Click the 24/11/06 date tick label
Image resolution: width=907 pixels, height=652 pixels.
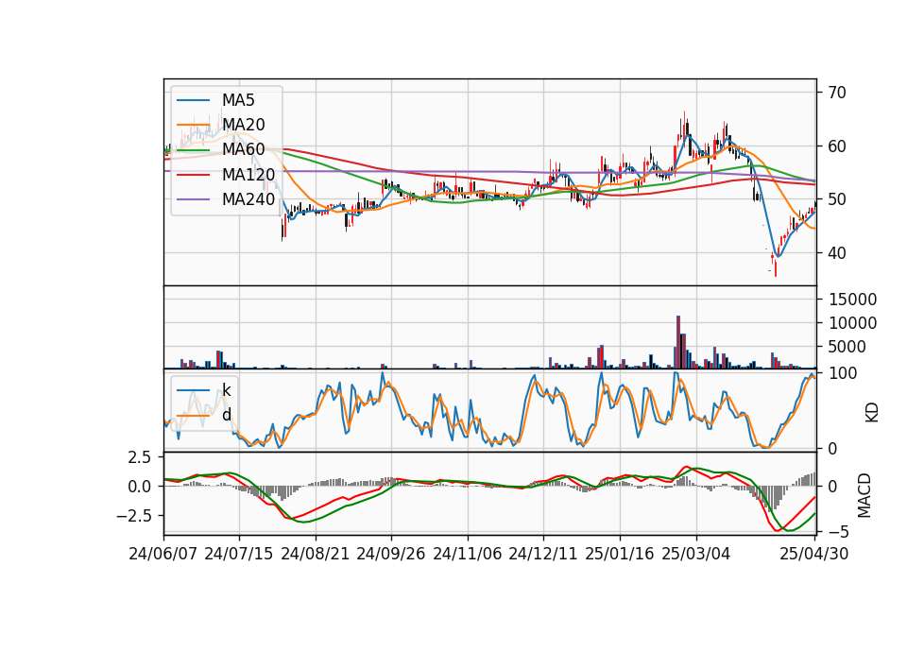[468, 554]
